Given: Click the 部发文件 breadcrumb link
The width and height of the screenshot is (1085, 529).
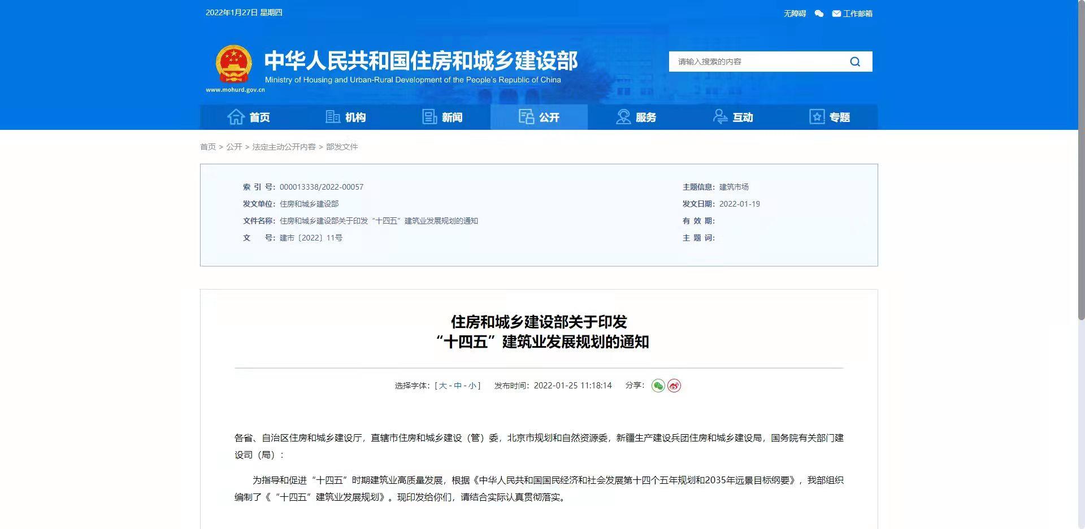Looking at the screenshot, I should 342,147.
